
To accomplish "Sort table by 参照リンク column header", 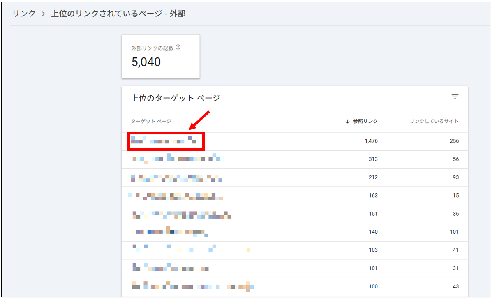I will click(364, 121).
